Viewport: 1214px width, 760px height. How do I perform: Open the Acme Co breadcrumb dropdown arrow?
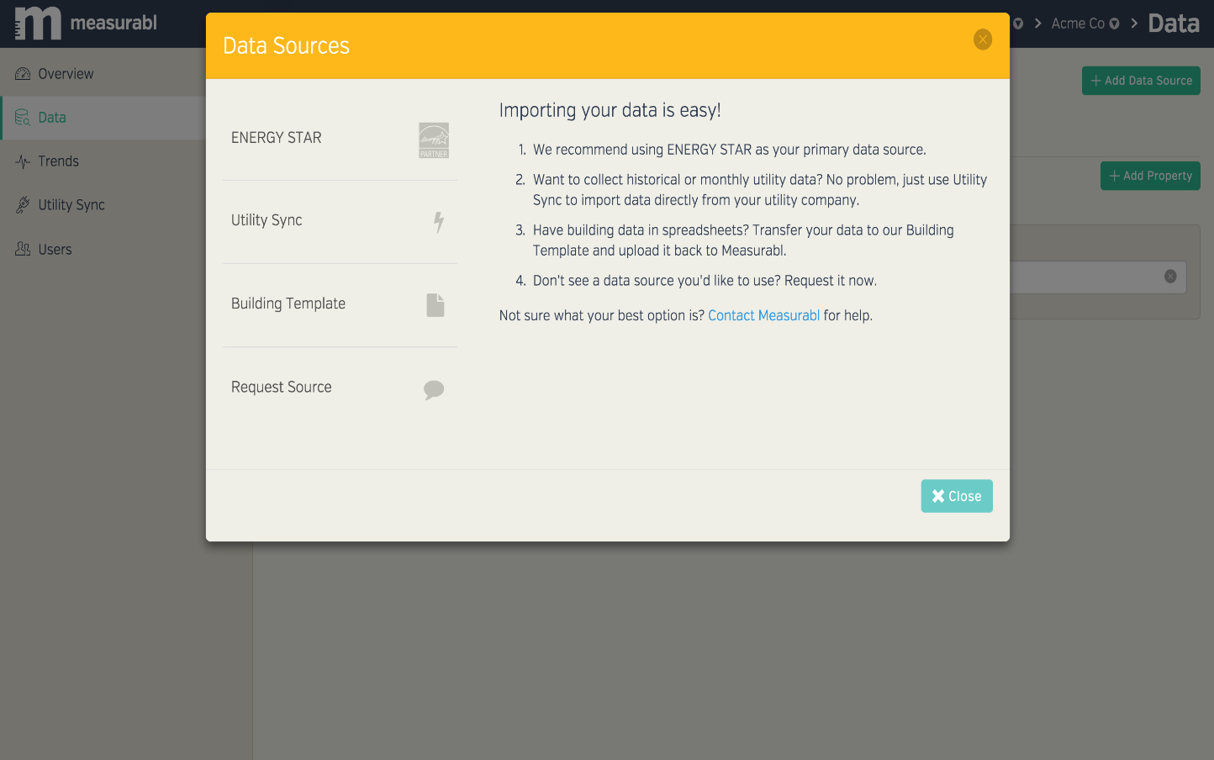tap(1114, 24)
